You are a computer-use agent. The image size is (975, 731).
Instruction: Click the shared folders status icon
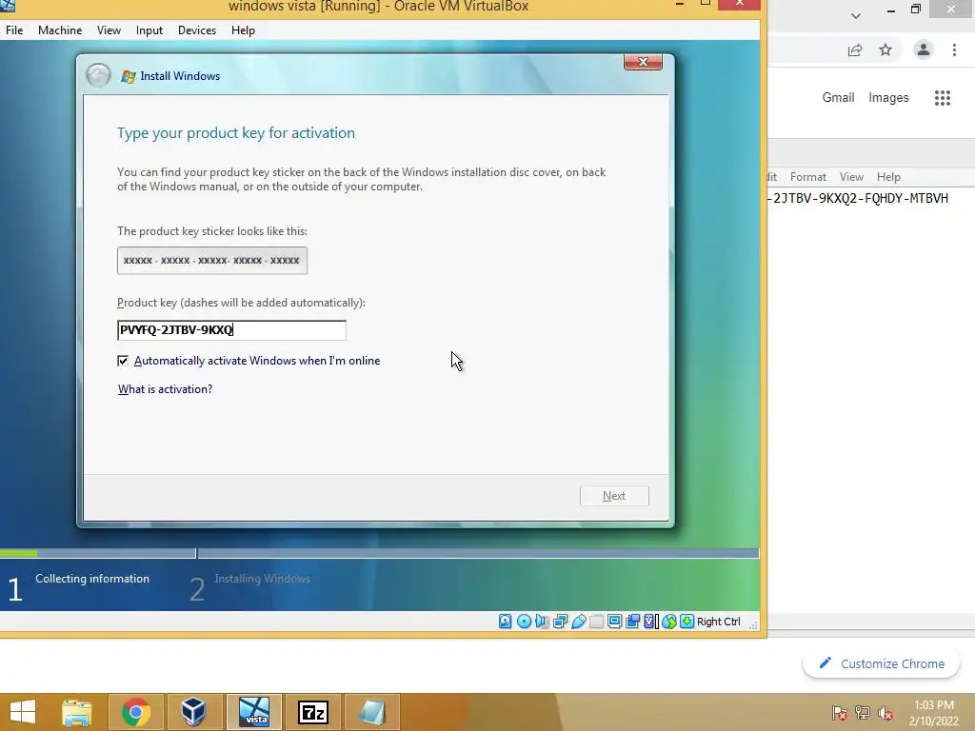pos(596,621)
